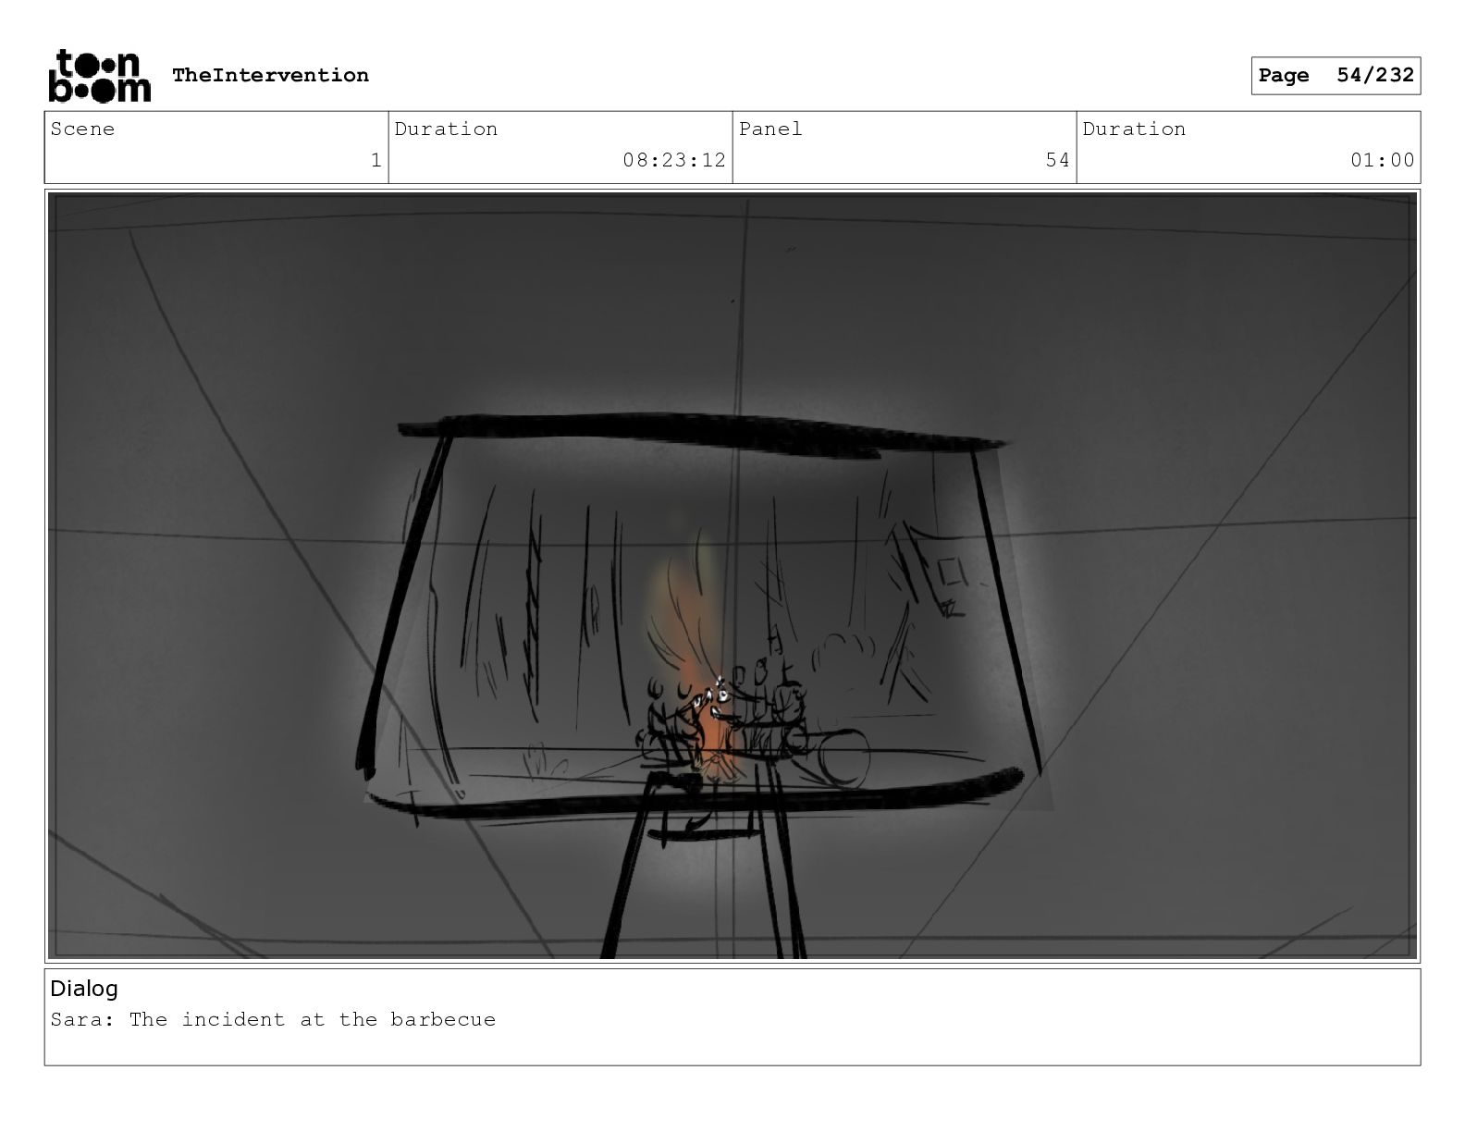Click the Panel header label
This screenshot has height=1132, width=1465.
[770, 129]
